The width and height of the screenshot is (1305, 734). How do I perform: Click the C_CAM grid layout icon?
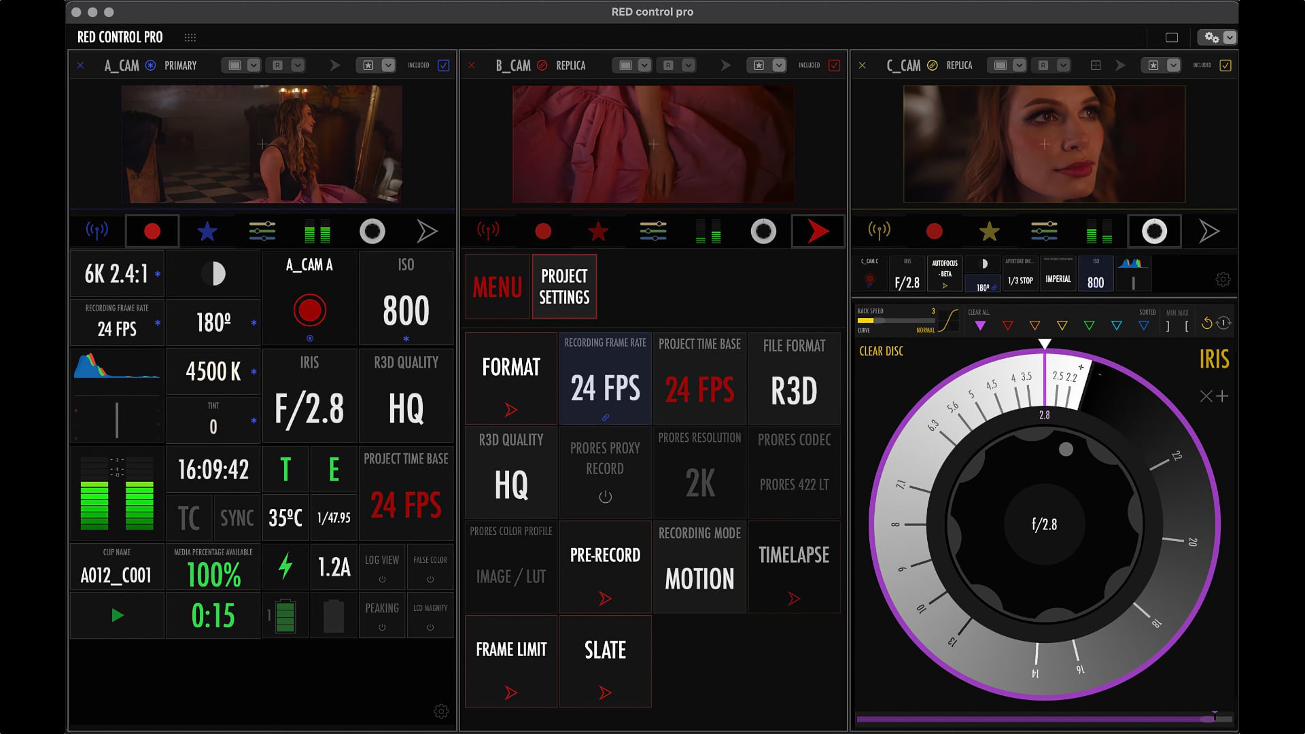pos(1096,65)
